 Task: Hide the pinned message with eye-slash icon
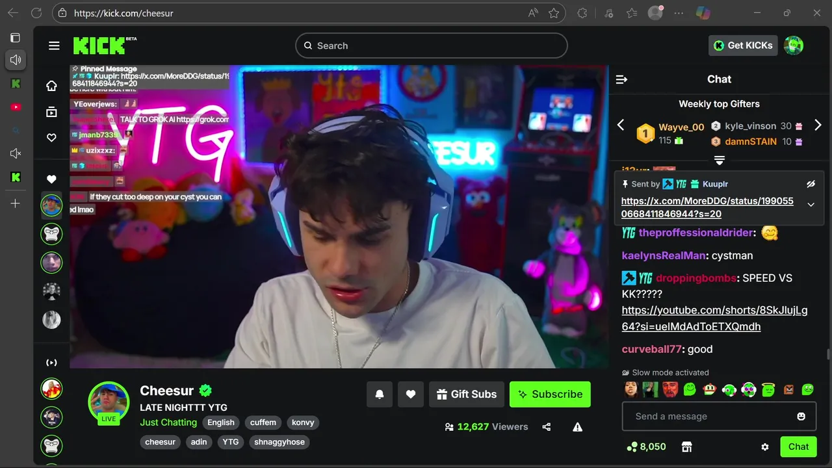(811, 184)
